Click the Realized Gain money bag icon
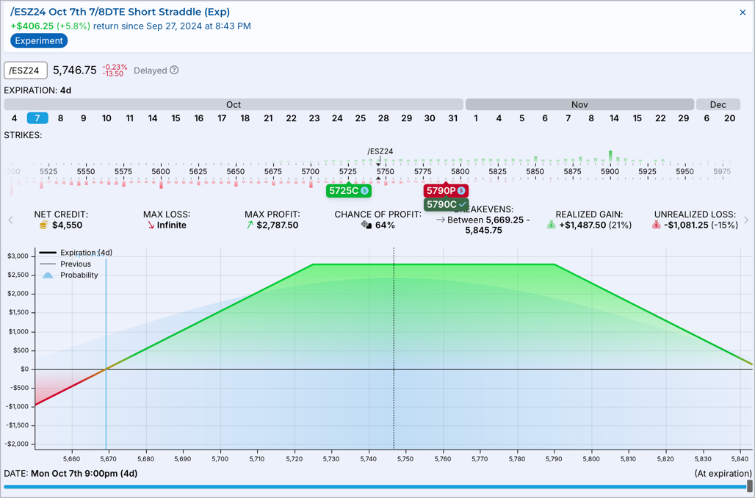Screen dimensions: 755x498 pyautogui.click(x=552, y=225)
